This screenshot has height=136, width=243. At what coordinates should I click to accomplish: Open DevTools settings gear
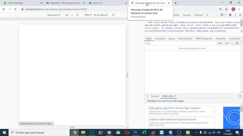point(230,15)
